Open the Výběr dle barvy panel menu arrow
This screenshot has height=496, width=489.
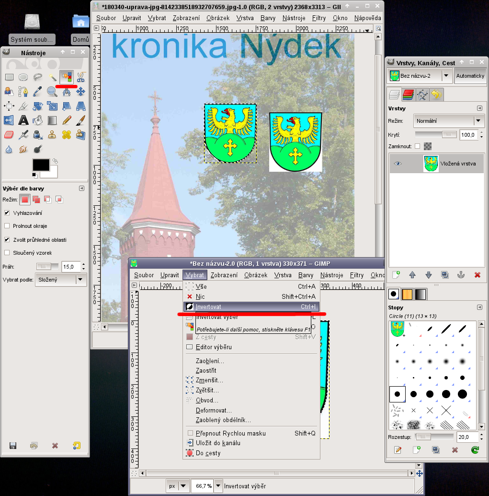[81, 188]
